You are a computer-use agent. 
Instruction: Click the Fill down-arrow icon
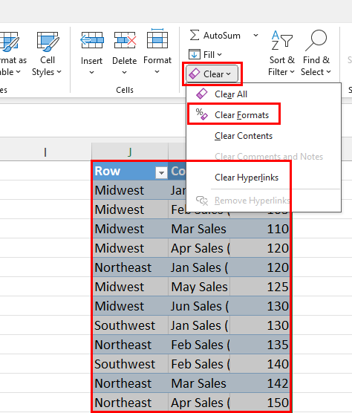pyautogui.click(x=195, y=54)
